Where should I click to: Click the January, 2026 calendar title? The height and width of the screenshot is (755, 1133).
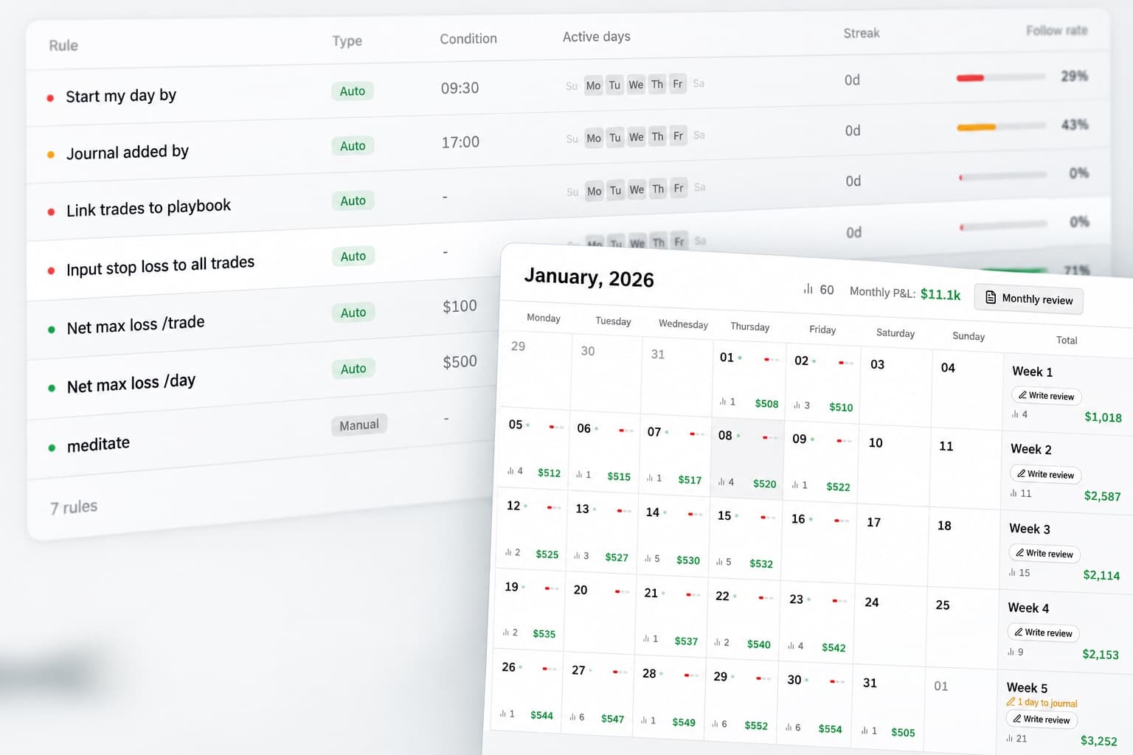point(589,277)
